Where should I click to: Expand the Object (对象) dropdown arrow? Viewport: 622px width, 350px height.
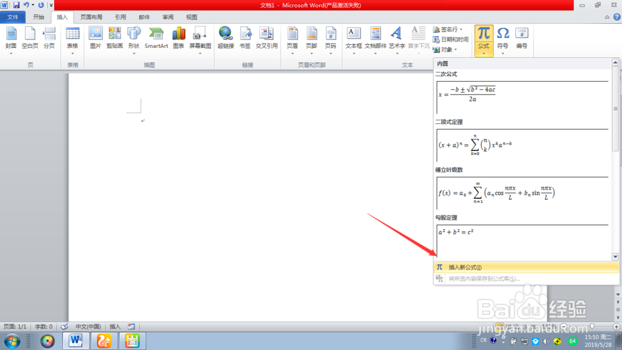(456, 50)
